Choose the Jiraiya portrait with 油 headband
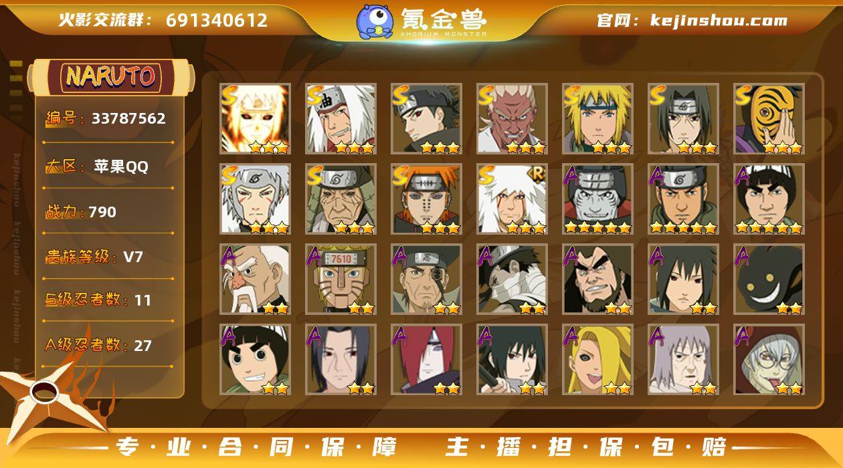Screen dimensions: 843x468 pyautogui.click(x=341, y=119)
